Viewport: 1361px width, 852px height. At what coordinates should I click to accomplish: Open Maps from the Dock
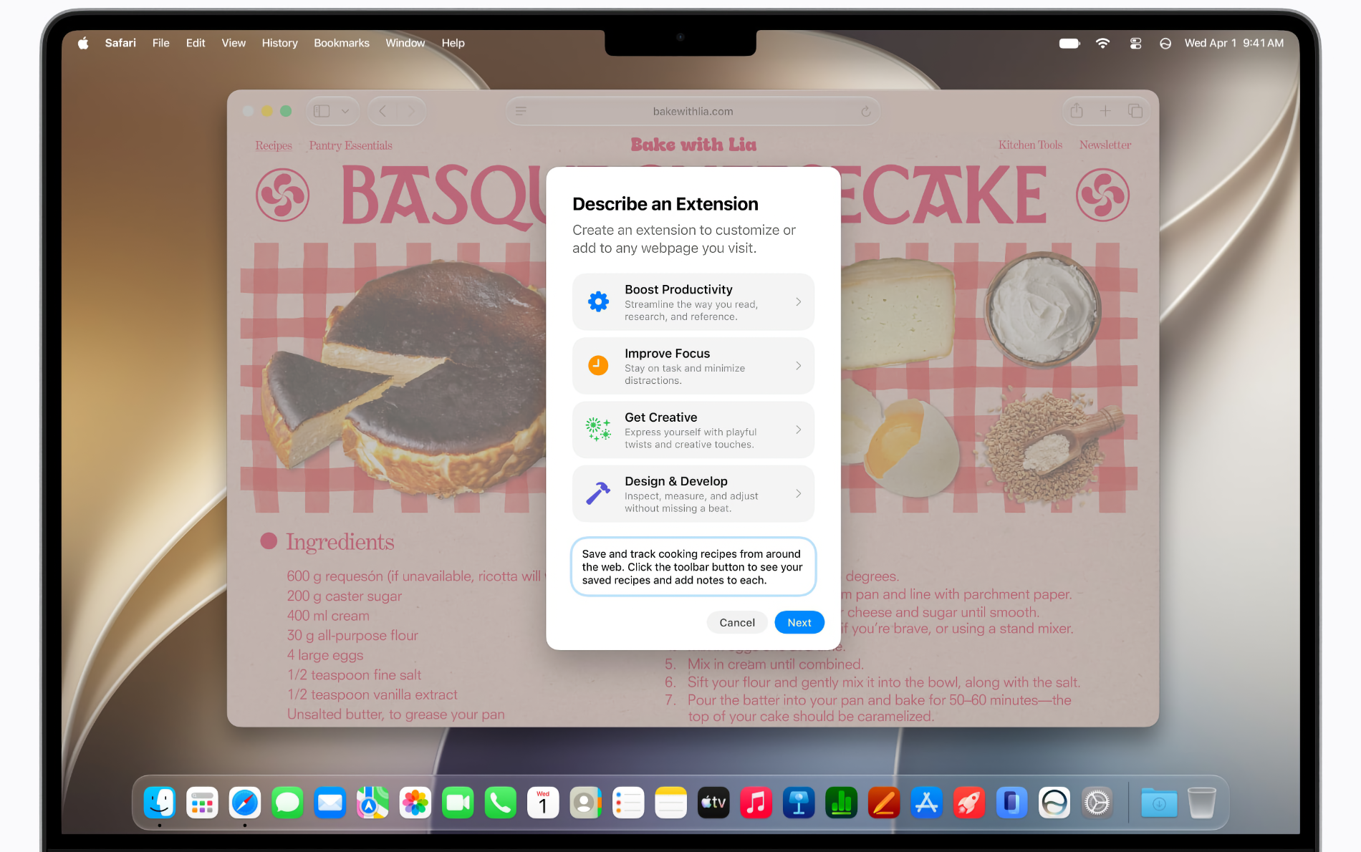click(372, 803)
